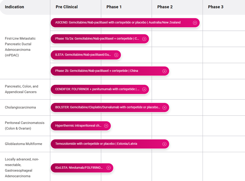Click the iGoLSTA Nivolumab trial bar
Image resolution: width=245 pixels, height=181 pixels.
[82, 168]
